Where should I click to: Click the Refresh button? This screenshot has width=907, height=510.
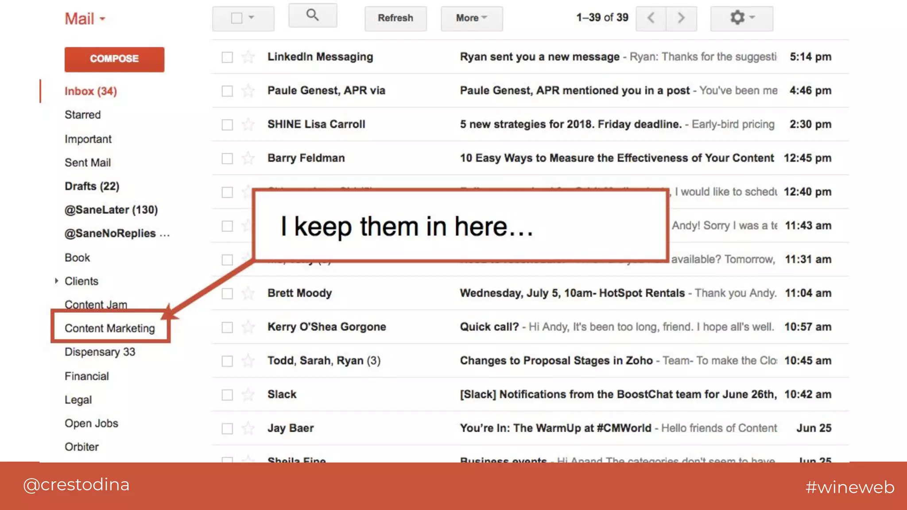tap(395, 18)
